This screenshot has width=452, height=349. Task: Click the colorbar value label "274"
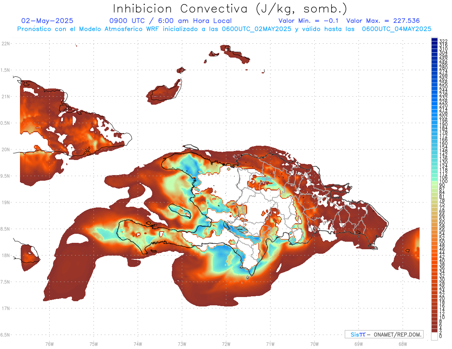coord(443,71)
